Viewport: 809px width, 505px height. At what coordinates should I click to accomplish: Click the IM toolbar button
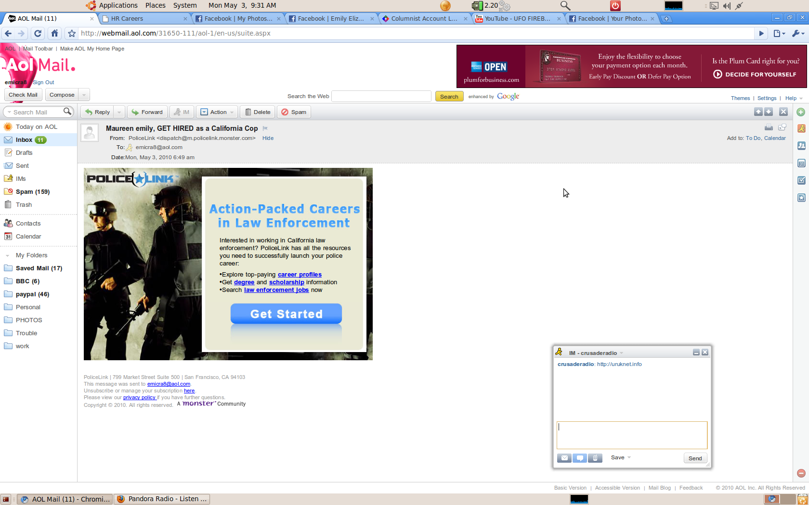[182, 112]
